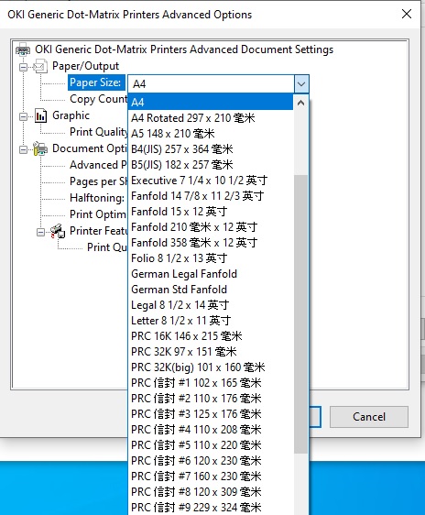Choose PRC 信封 #3 125 x 176

pos(211,414)
